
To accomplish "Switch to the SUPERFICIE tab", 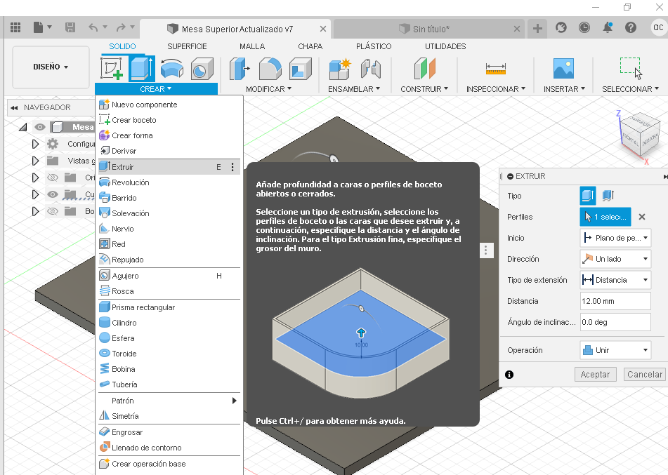I will click(187, 46).
